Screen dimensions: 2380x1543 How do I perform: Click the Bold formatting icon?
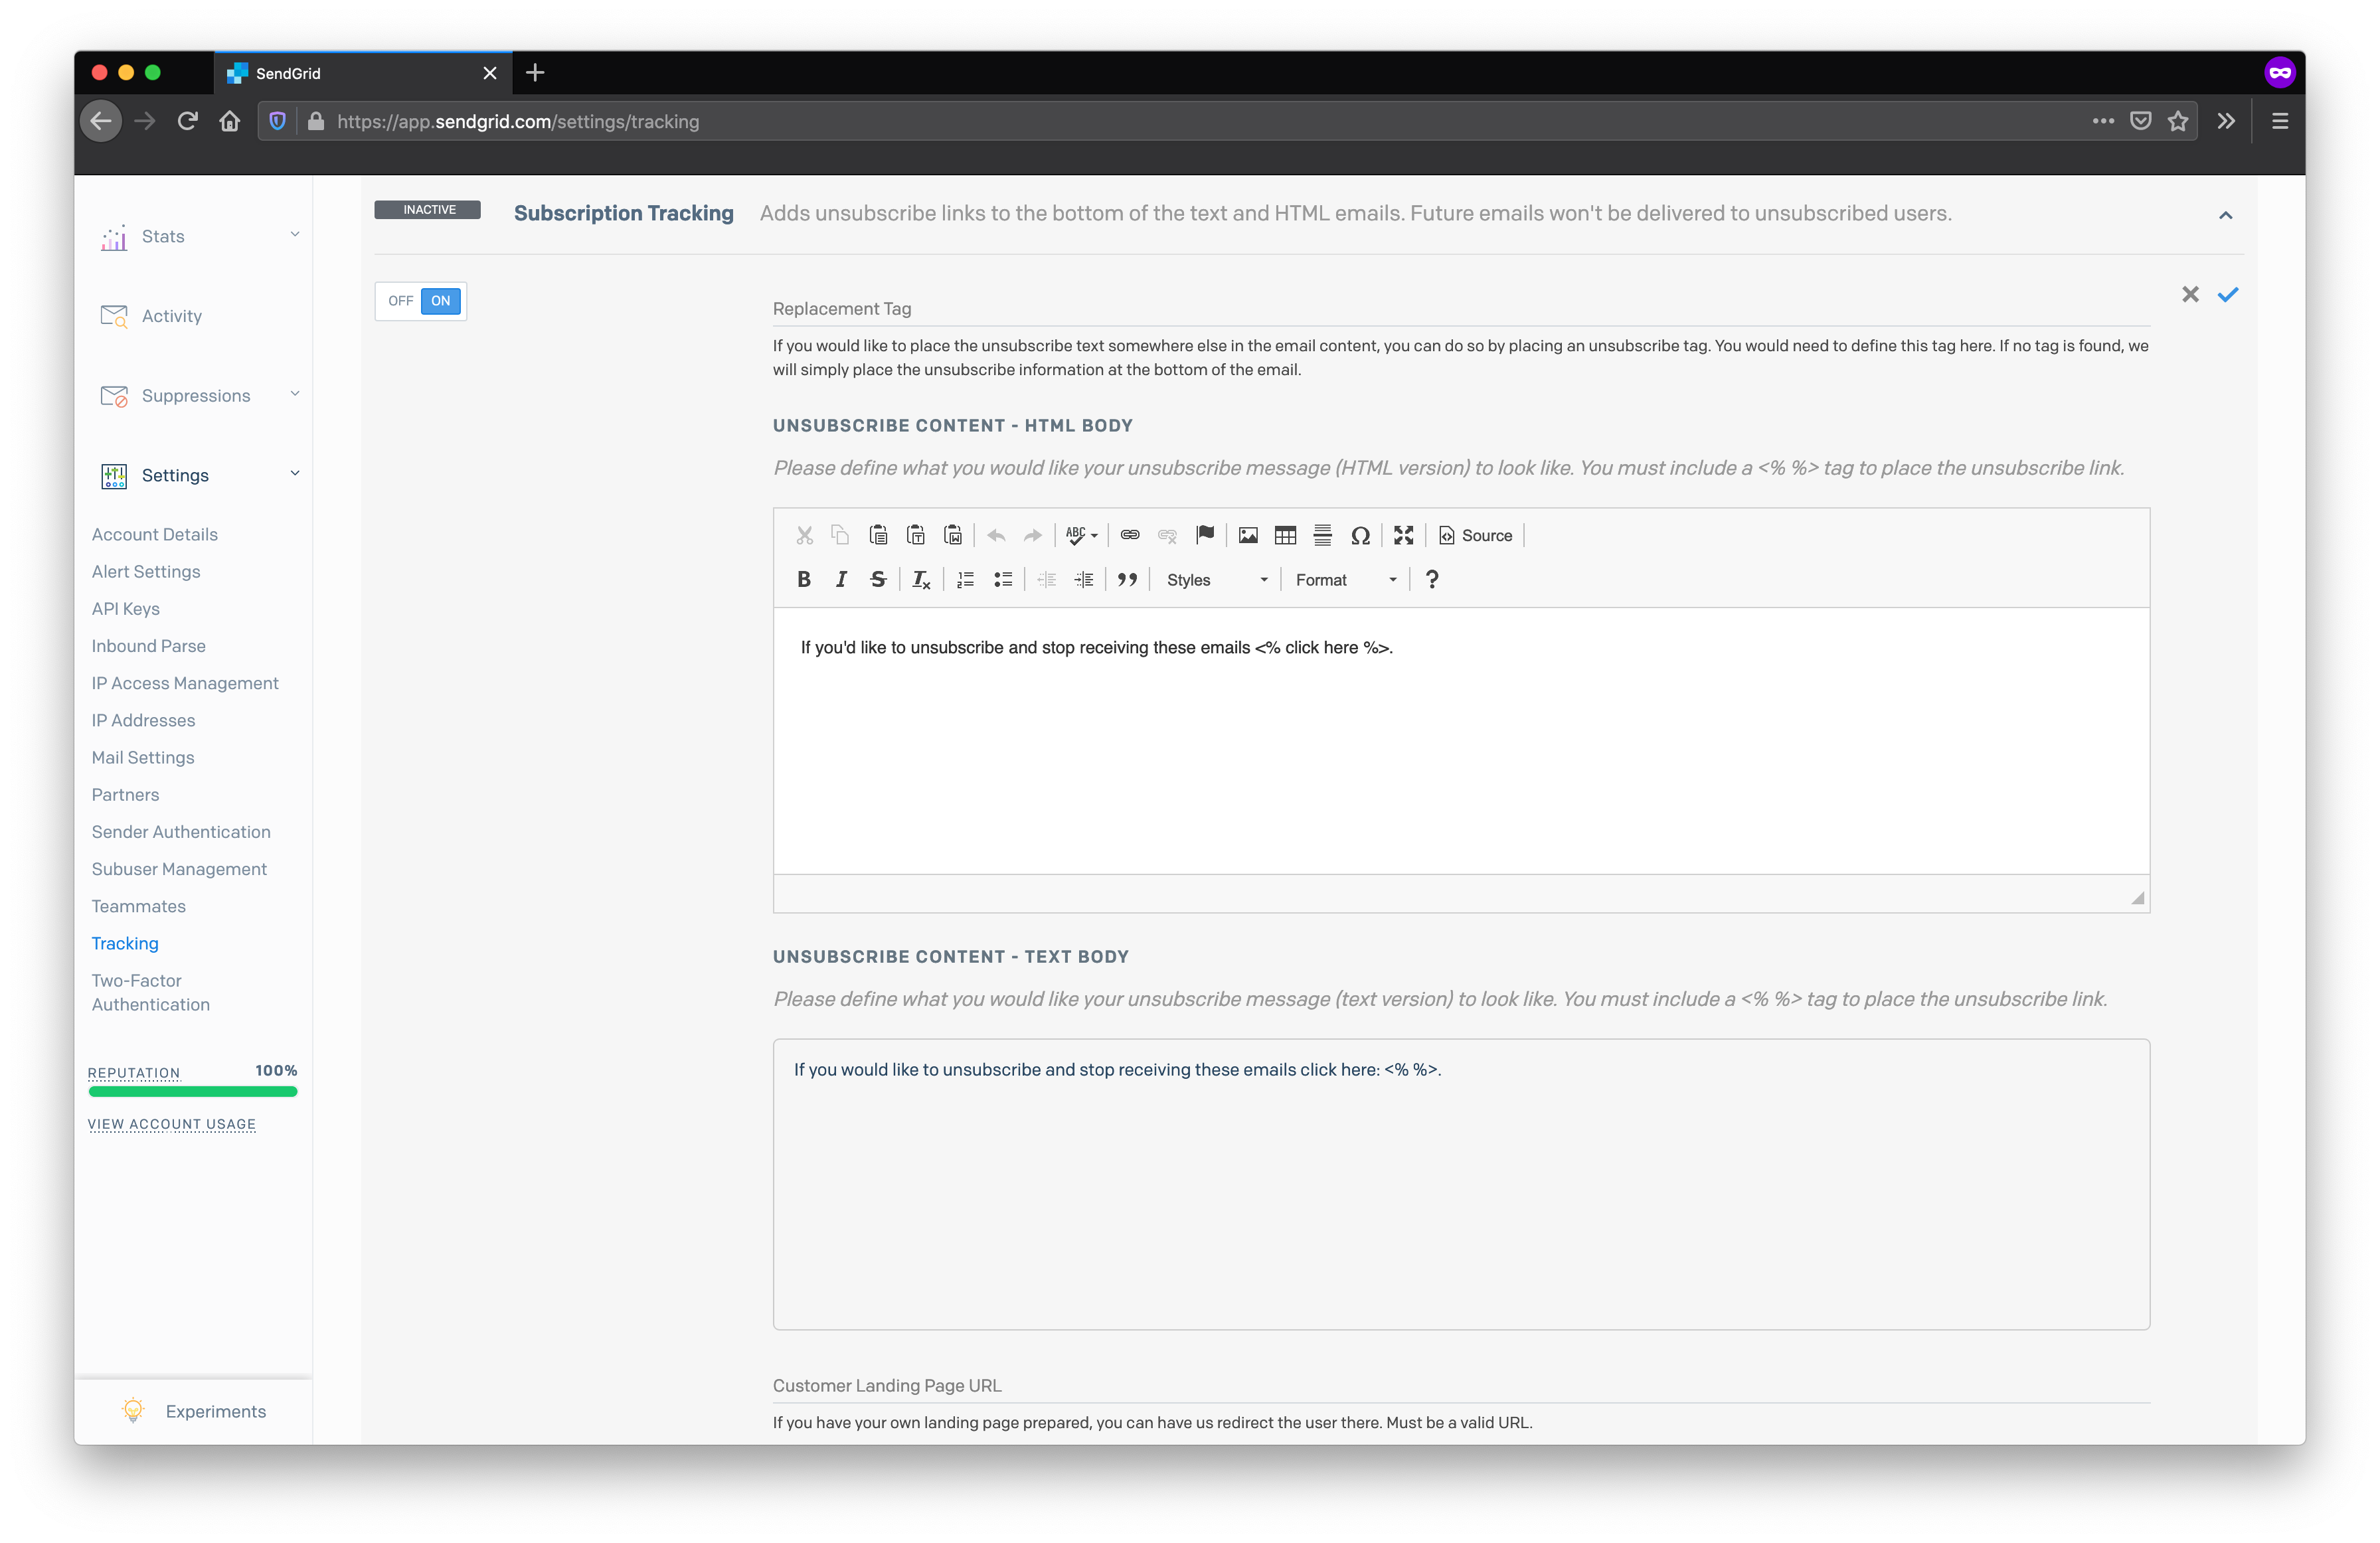click(803, 579)
